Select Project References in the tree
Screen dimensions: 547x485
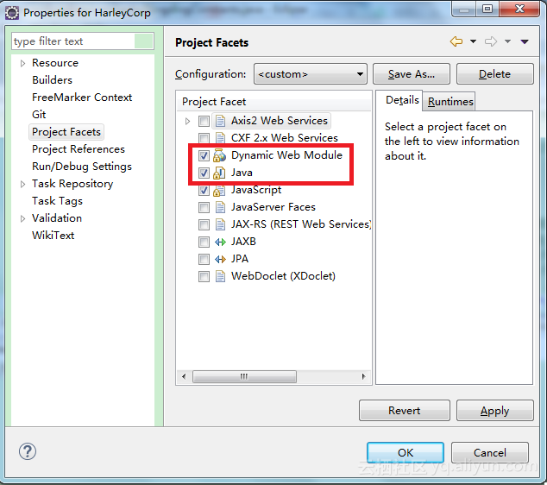coord(79,149)
